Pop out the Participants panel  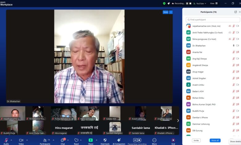(x=235, y=12)
